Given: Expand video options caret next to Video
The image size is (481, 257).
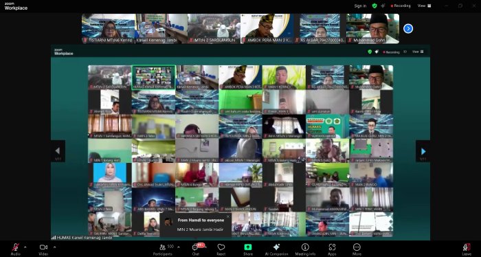Looking at the screenshot, I should tap(54, 247).
